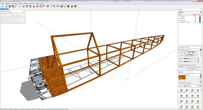The height and width of the screenshot is (110, 203).
Task: Toggle visibility of the structures layer
Action: click(x=195, y=20)
